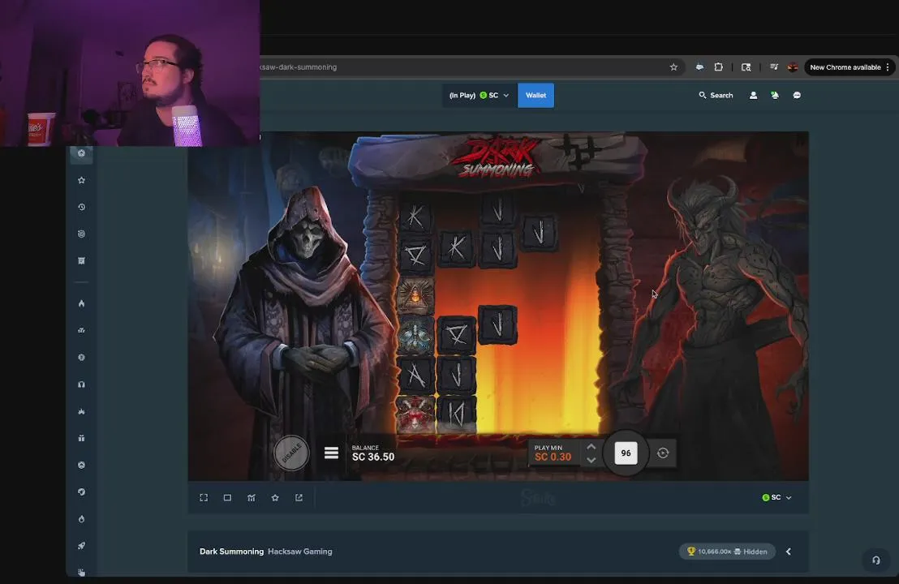The width and height of the screenshot is (899, 584).
Task: Open favourites star icon in left sidebar
Action: [x=81, y=180]
